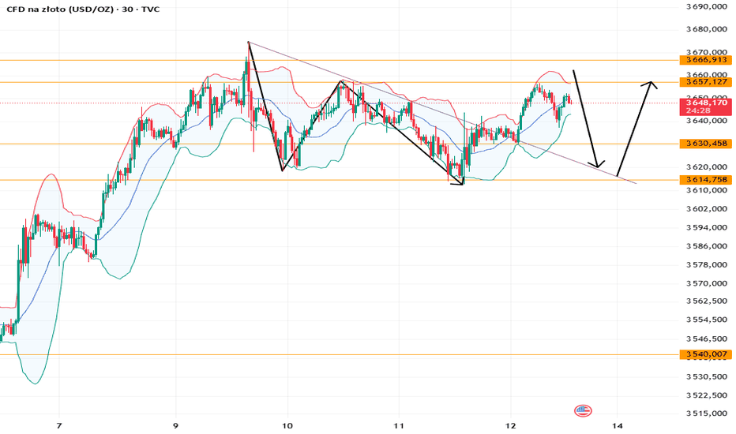
Task: Select the 3630,458 orange price label
Action: pos(705,144)
